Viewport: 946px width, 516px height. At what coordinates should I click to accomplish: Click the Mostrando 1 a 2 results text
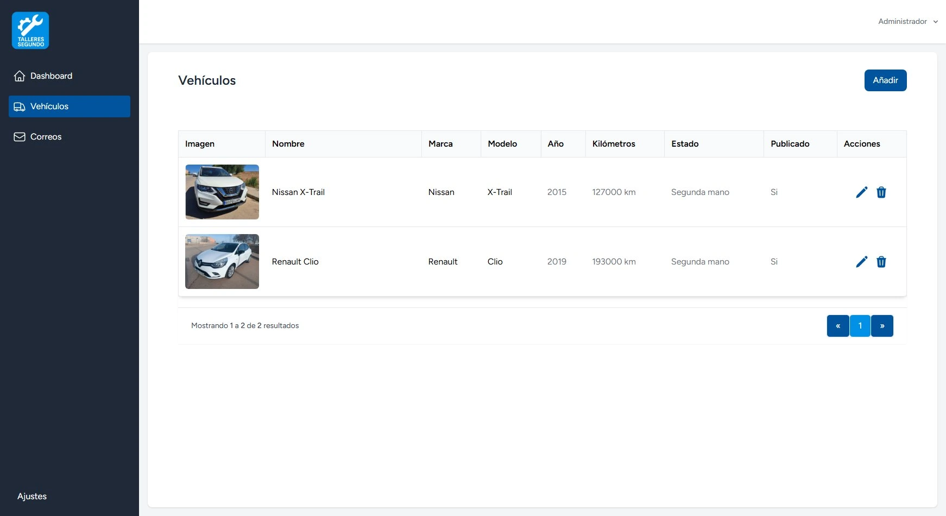pyautogui.click(x=245, y=326)
